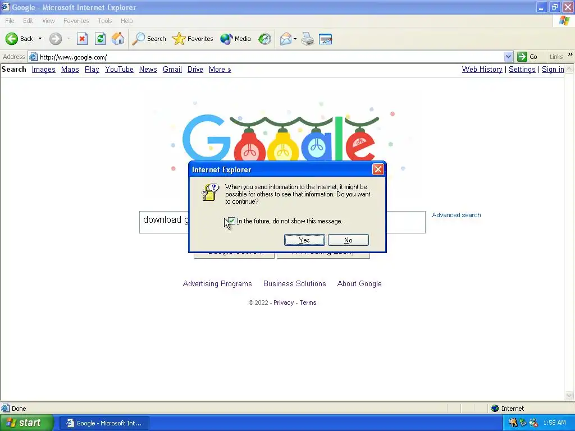This screenshot has height=431, width=575.
Task: Click the holiday lights Google logo
Action: click(x=281, y=137)
